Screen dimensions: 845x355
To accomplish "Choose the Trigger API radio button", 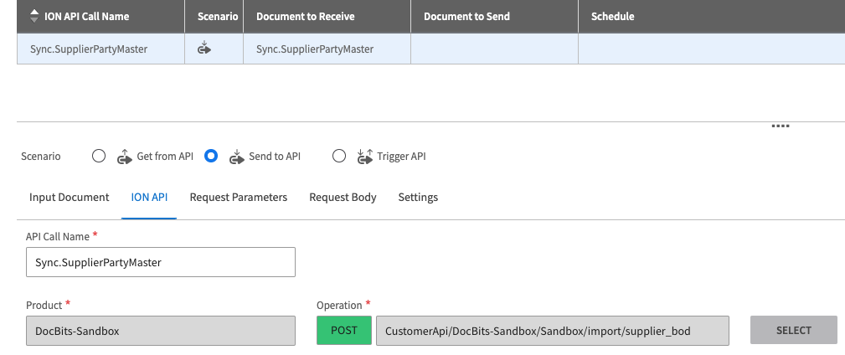I will [339, 156].
